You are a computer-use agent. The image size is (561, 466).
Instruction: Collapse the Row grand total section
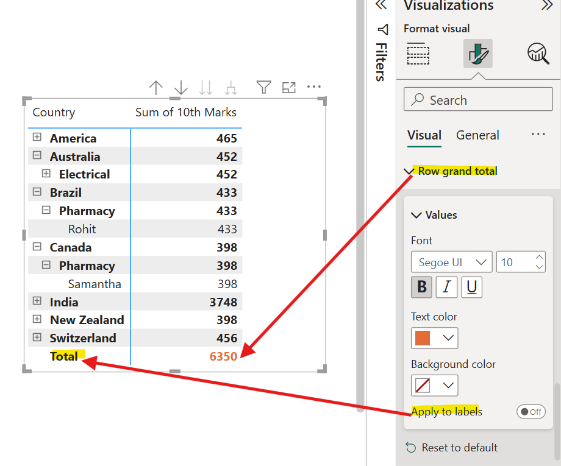pos(409,172)
